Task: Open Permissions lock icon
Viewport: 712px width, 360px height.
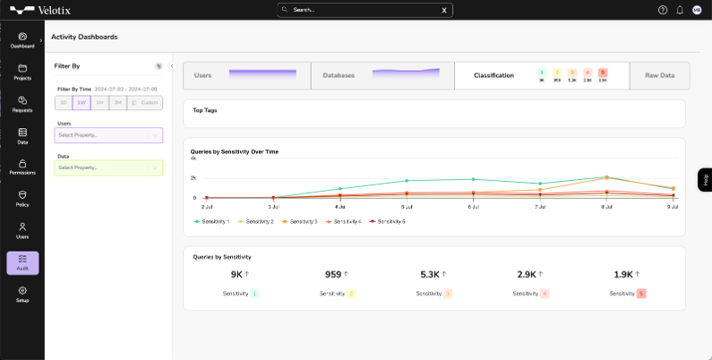Action: click(x=22, y=163)
